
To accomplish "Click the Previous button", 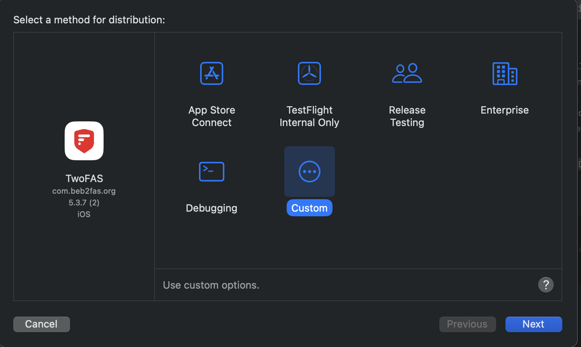I will pos(467,324).
